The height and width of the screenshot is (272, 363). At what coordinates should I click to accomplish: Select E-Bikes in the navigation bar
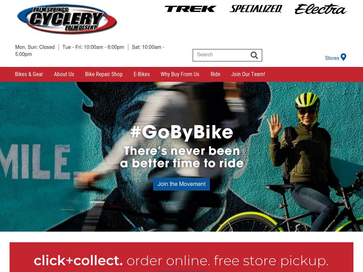(142, 74)
